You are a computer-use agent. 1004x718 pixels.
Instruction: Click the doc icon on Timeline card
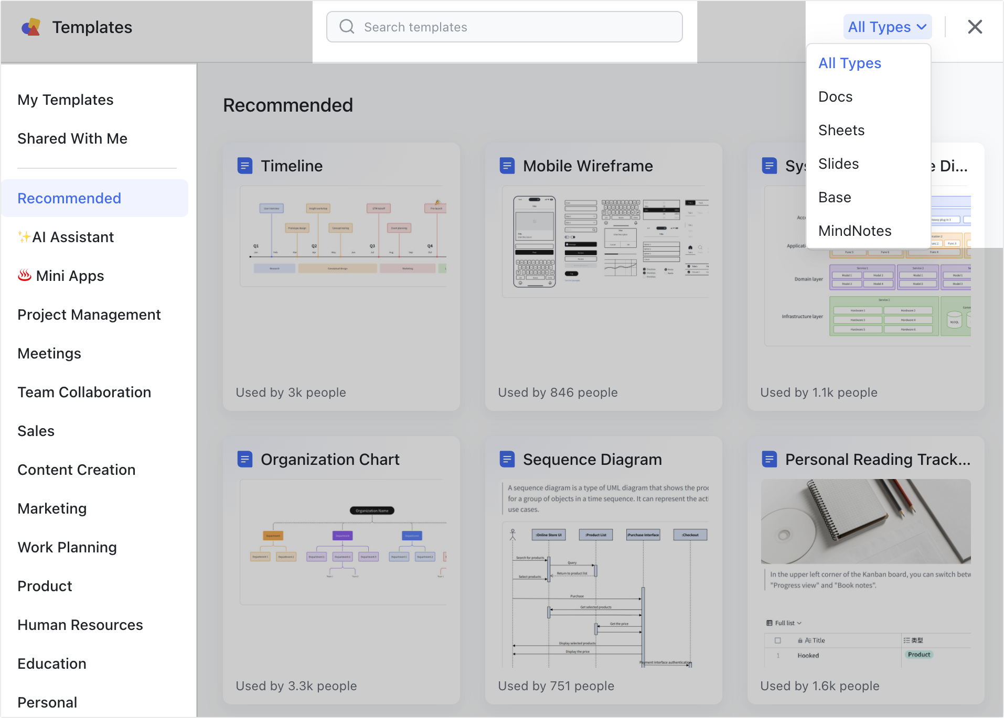point(245,166)
